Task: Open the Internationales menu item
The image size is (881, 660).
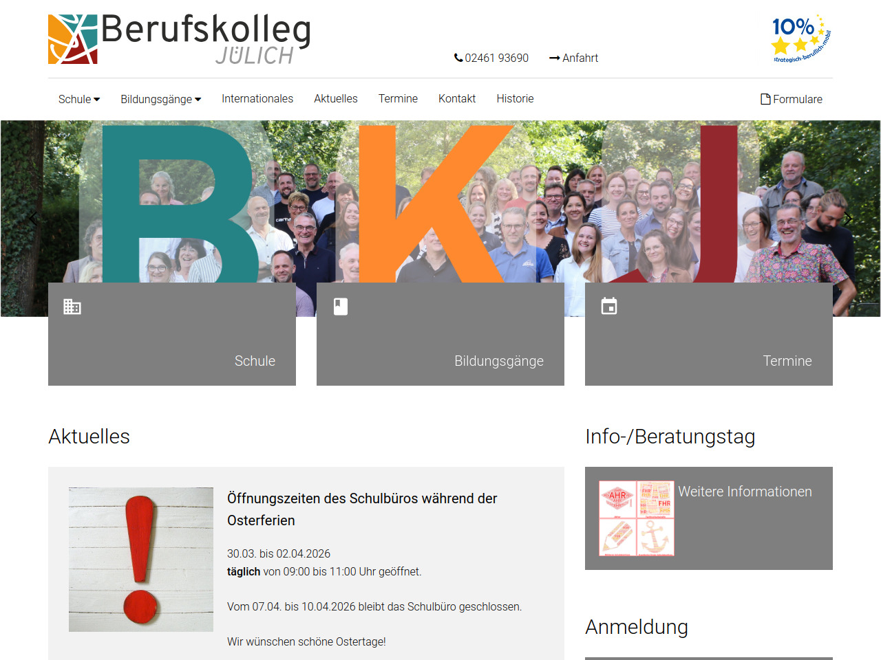Action: 257,98
